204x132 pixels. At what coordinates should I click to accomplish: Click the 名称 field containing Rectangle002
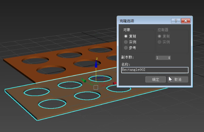(155, 70)
